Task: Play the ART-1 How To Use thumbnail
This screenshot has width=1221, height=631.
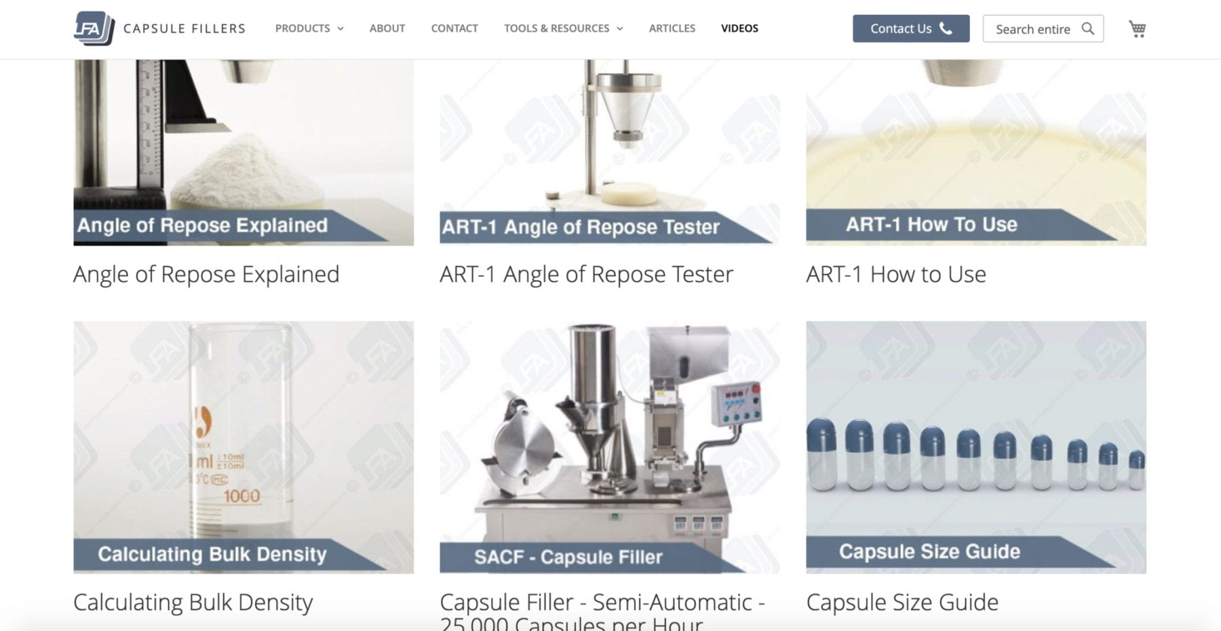Action: (976, 152)
